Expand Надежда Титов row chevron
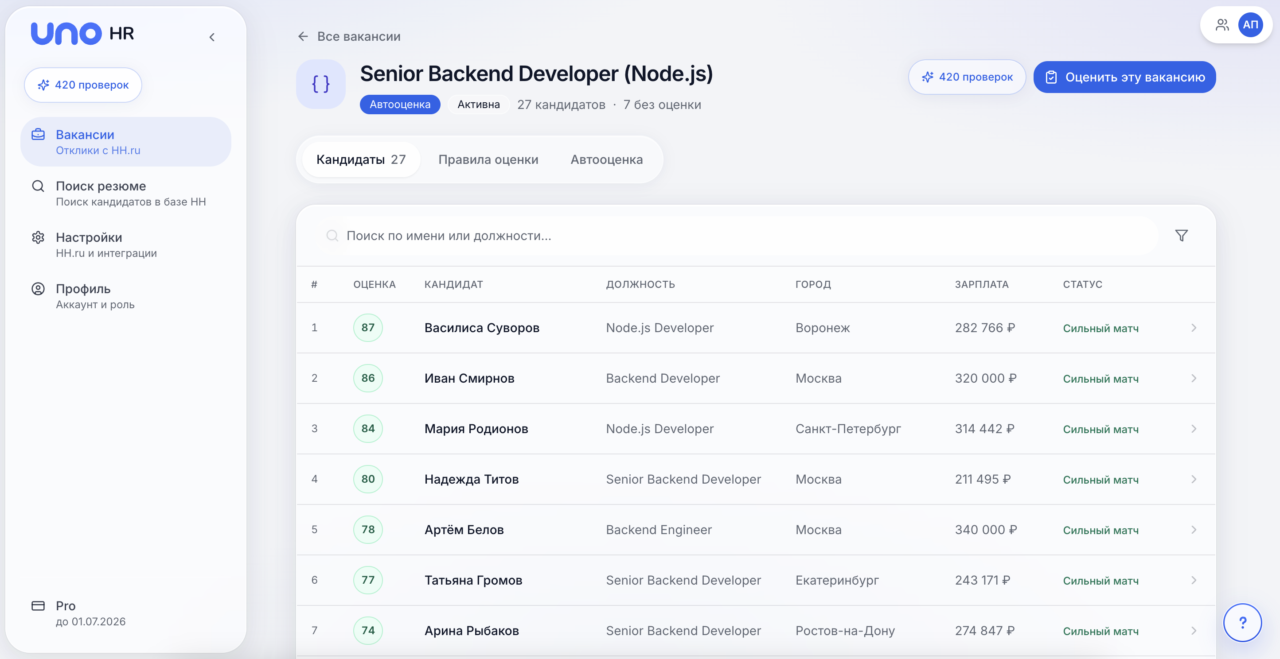This screenshot has width=1280, height=659. tap(1194, 479)
